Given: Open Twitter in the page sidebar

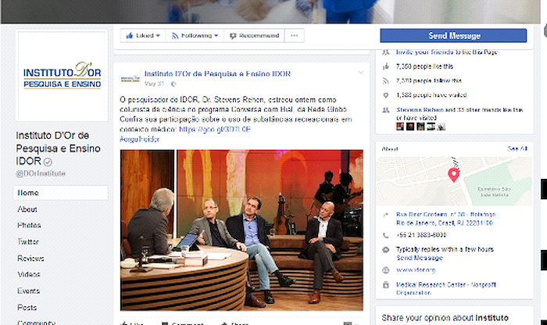Looking at the screenshot, I should tap(28, 241).
